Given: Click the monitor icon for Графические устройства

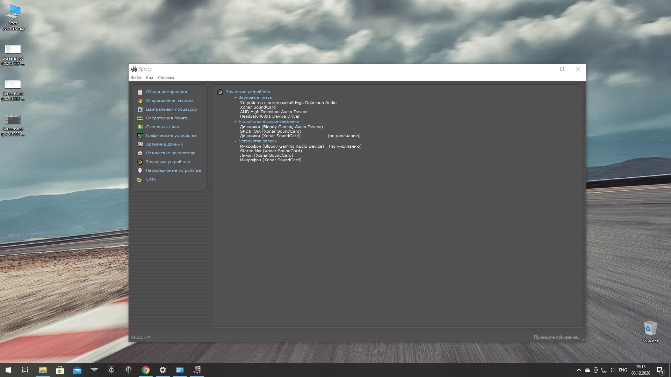Looking at the screenshot, I should tap(140, 135).
